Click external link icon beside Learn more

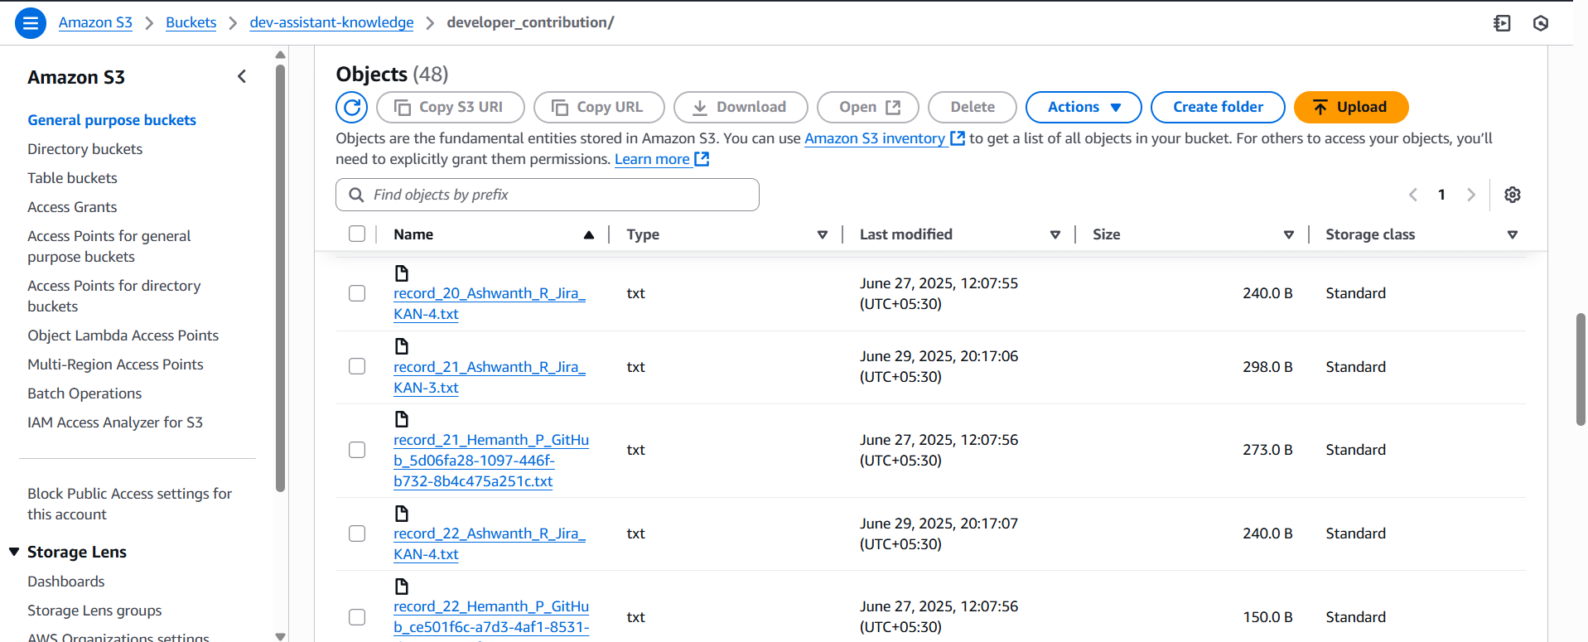[x=702, y=159]
